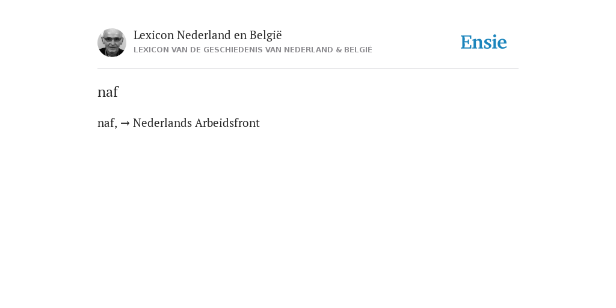This screenshot has width=616, height=308.
Task: Click the letter 'E' of the Ensie logo
Action: point(466,42)
